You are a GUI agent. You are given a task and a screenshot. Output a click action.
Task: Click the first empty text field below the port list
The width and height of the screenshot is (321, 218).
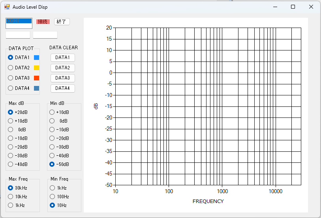pyautogui.click(x=18, y=35)
